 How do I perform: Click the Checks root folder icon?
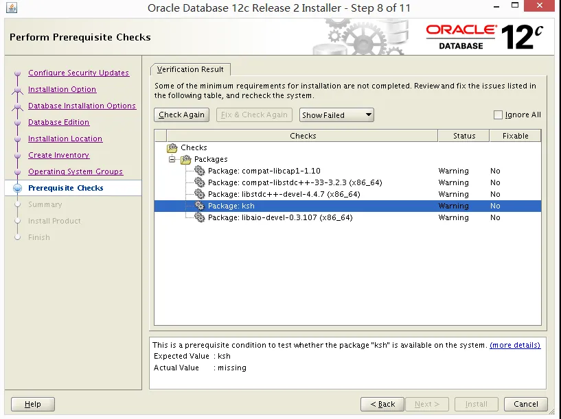pos(172,147)
